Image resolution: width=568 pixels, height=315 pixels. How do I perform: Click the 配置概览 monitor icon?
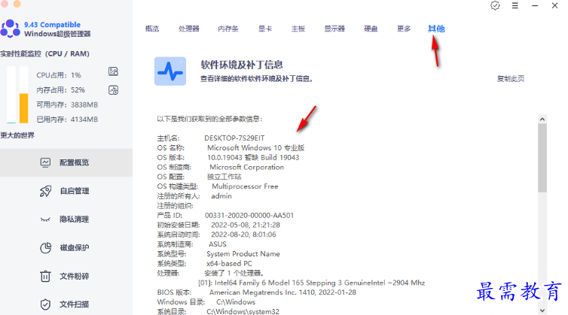point(45,162)
